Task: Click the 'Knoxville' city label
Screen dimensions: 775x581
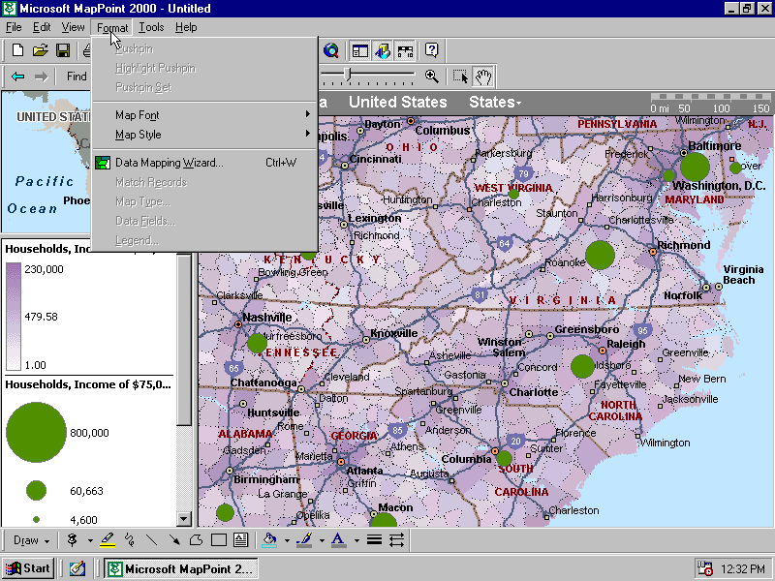Action: 394,333
